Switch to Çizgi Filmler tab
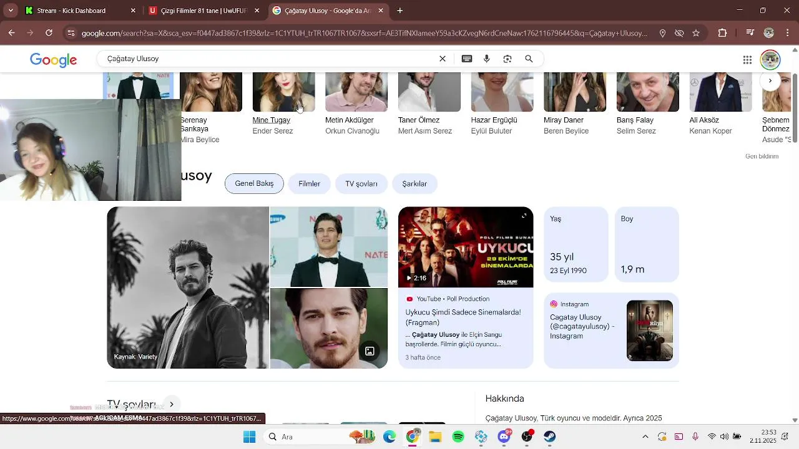 pos(205,11)
